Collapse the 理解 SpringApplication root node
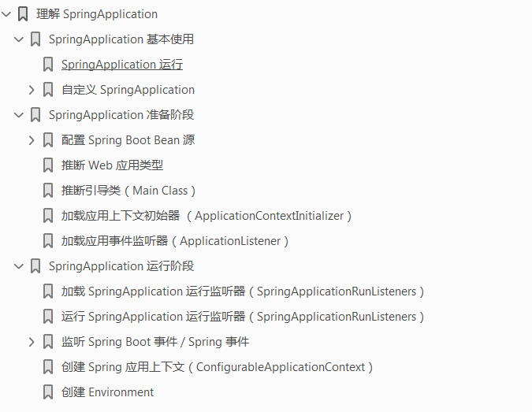Screen dimensions: 532x412 click(x=6, y=14)
